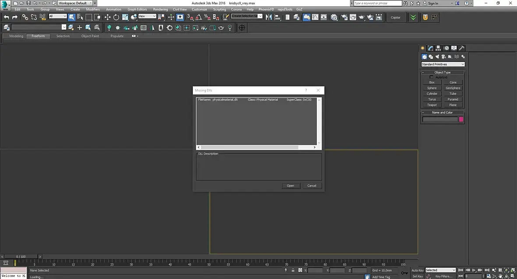Switch to the Object Paint ribbon tab
The width and height of the screenshot is (517, 279).
click(x=90, y=36)
